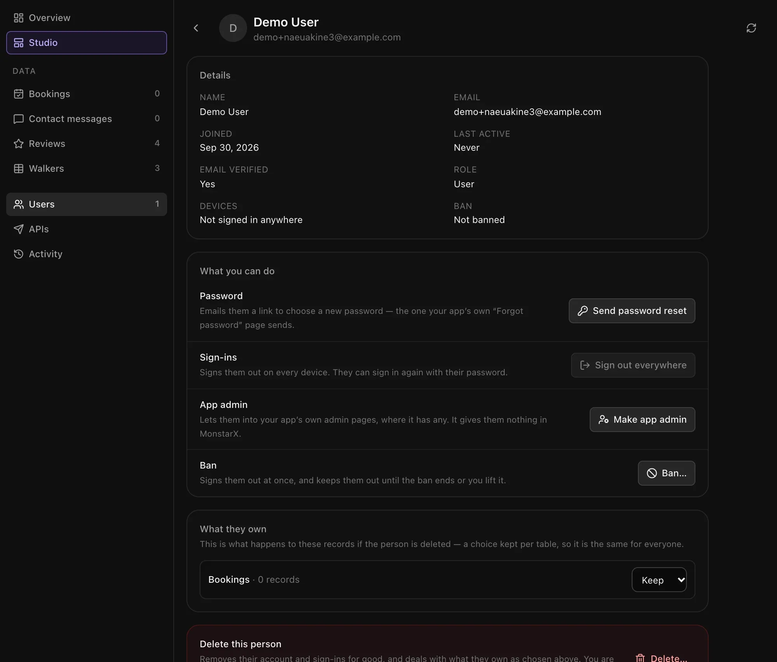This screenshot has height=662, width=777.
Task: Click the EMAIL field value in Details
Action: pyautogui.click(x=527, y=112)
